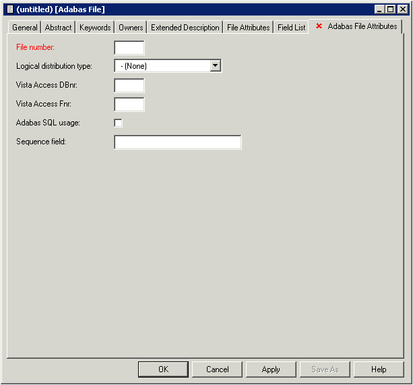Click the red X icon on Adabas tab
The height and width of the screenshot is (385, 413).
[319, 26]
